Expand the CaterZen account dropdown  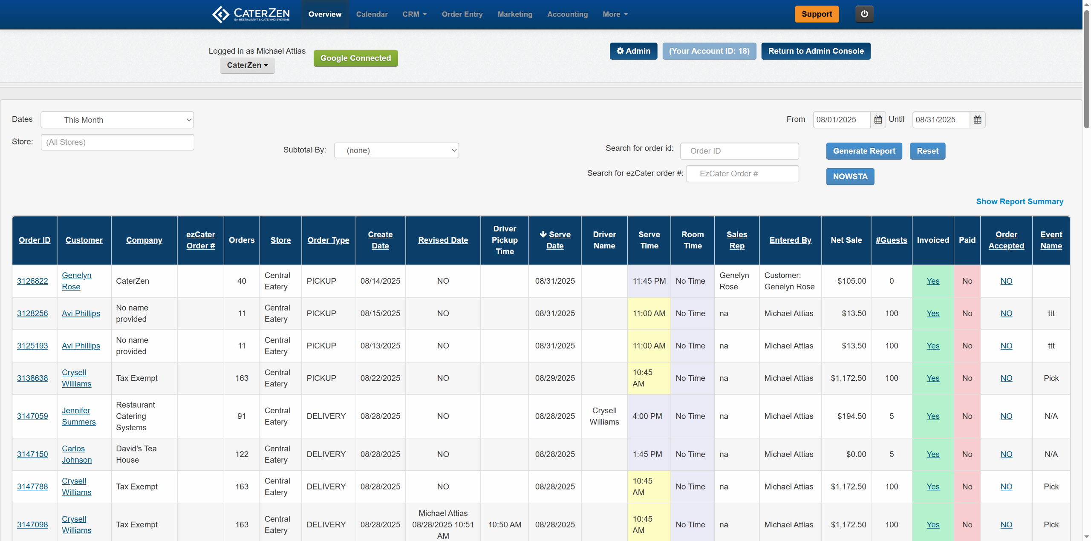tap(247, 66)
